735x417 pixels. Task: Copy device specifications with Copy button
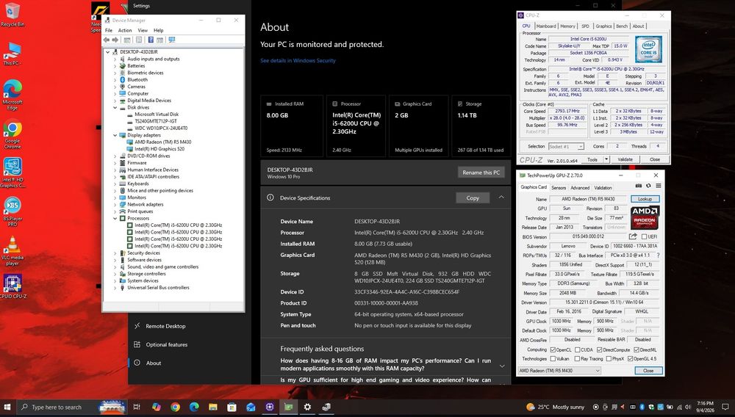pos(473,198)
